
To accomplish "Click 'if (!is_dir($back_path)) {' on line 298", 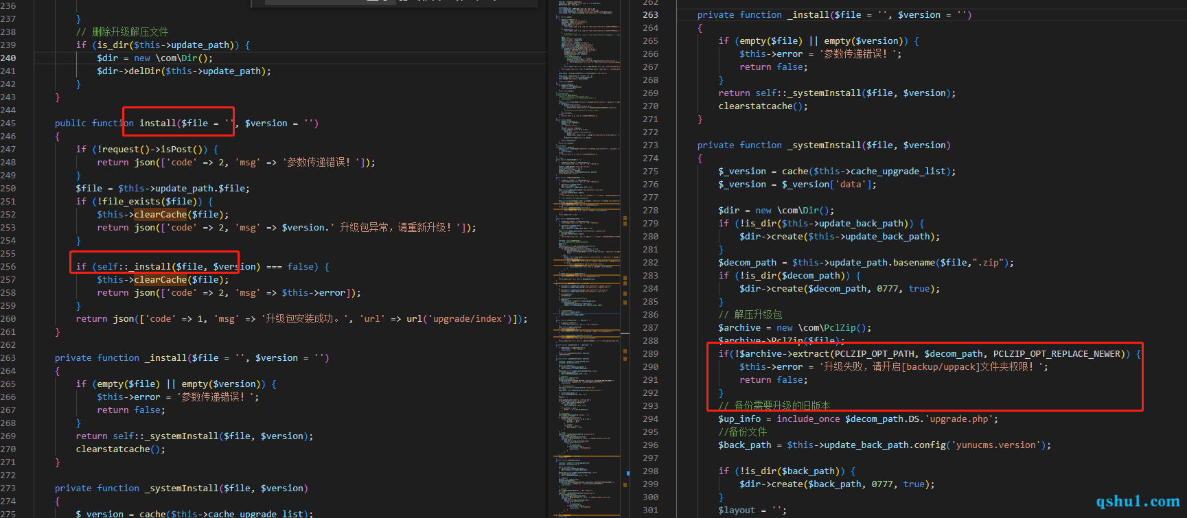I will (787, 471).
